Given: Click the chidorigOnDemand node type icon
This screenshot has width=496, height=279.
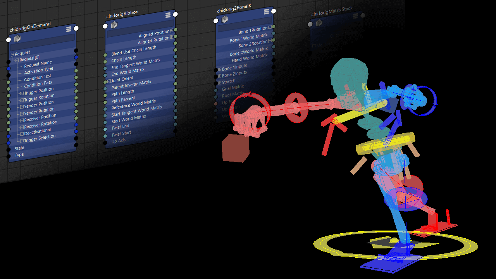Looking at the screenshot, I should pos(17,38).
